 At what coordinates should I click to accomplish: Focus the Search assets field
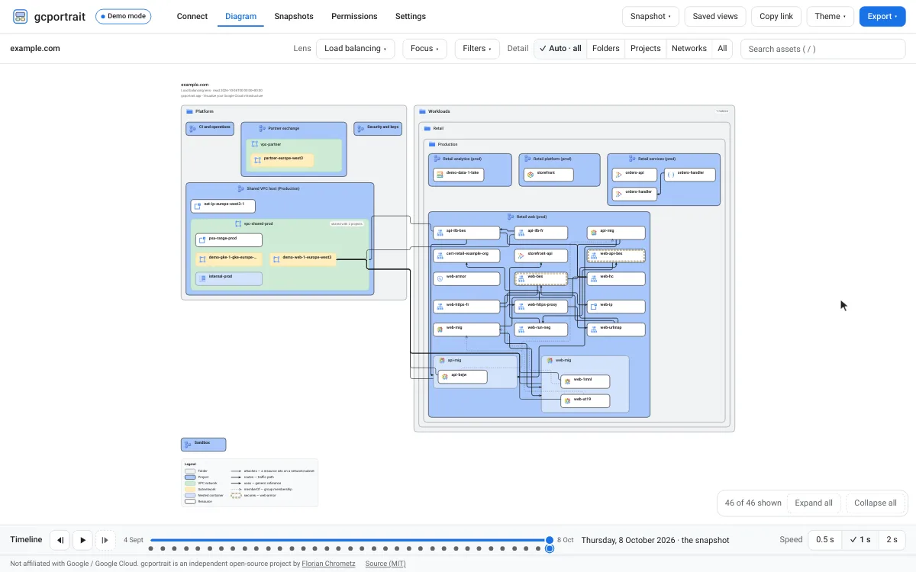coord(823,49)
